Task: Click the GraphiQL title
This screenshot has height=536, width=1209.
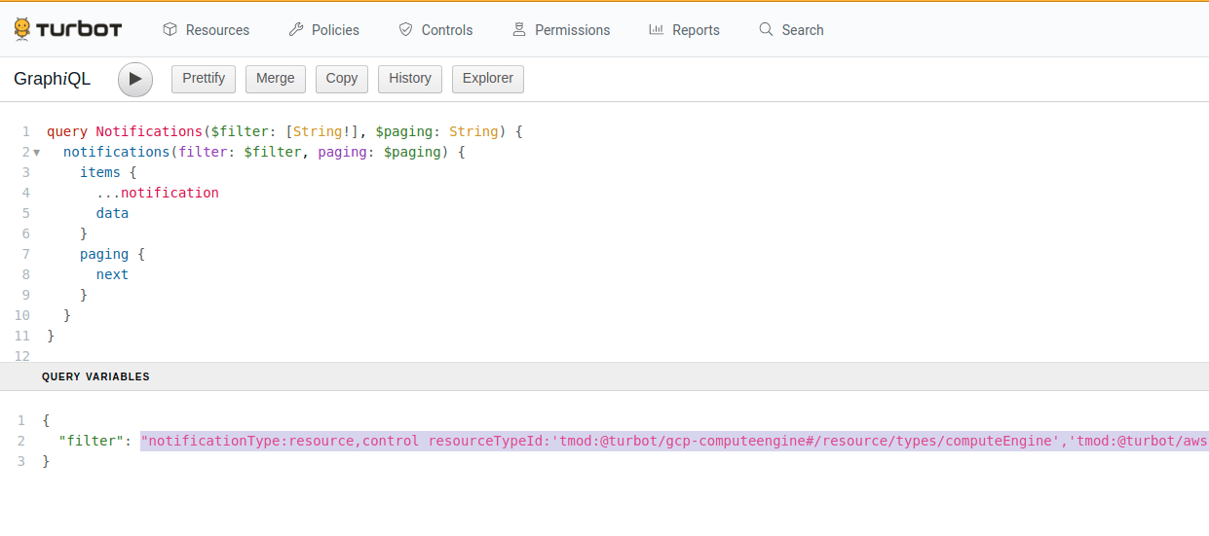Action: point(53,79)
